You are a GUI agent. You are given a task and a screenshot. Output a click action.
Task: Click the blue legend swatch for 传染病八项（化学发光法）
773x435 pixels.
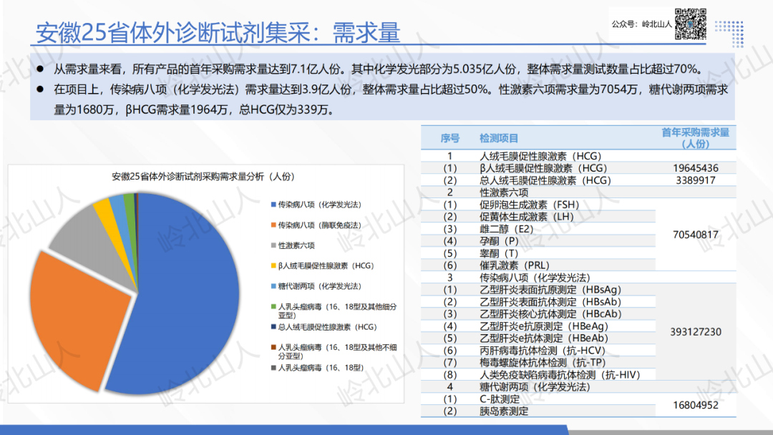point(273,205)
